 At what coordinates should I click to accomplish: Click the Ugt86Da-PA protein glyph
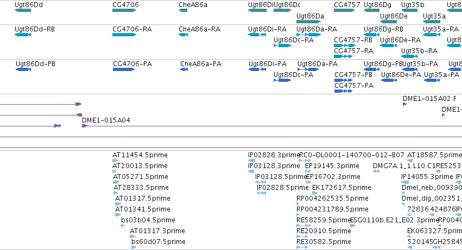pos(308,69)
